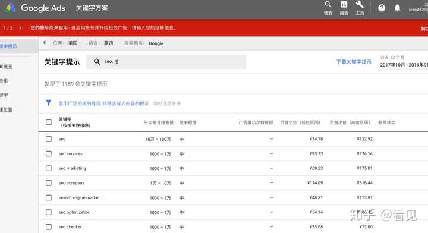
Task: Click the magnifier icon in keyword search box
Action: (x=97, y=62)
